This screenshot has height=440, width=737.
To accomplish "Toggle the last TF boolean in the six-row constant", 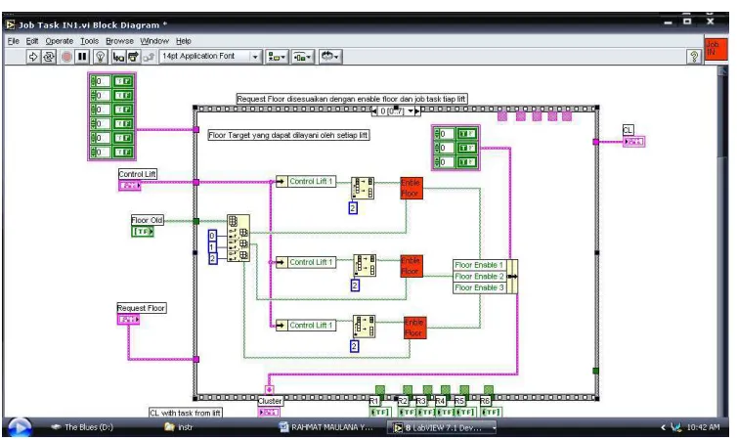I will 123,152.
